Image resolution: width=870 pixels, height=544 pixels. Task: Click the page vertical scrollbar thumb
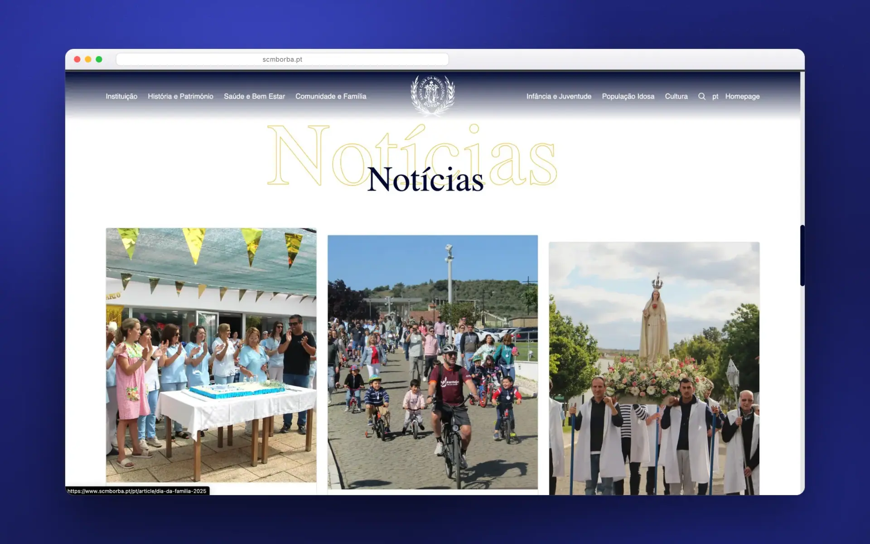tap(802, 255)
